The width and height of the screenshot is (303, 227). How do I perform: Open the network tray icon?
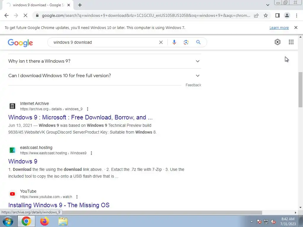[266, 221]
